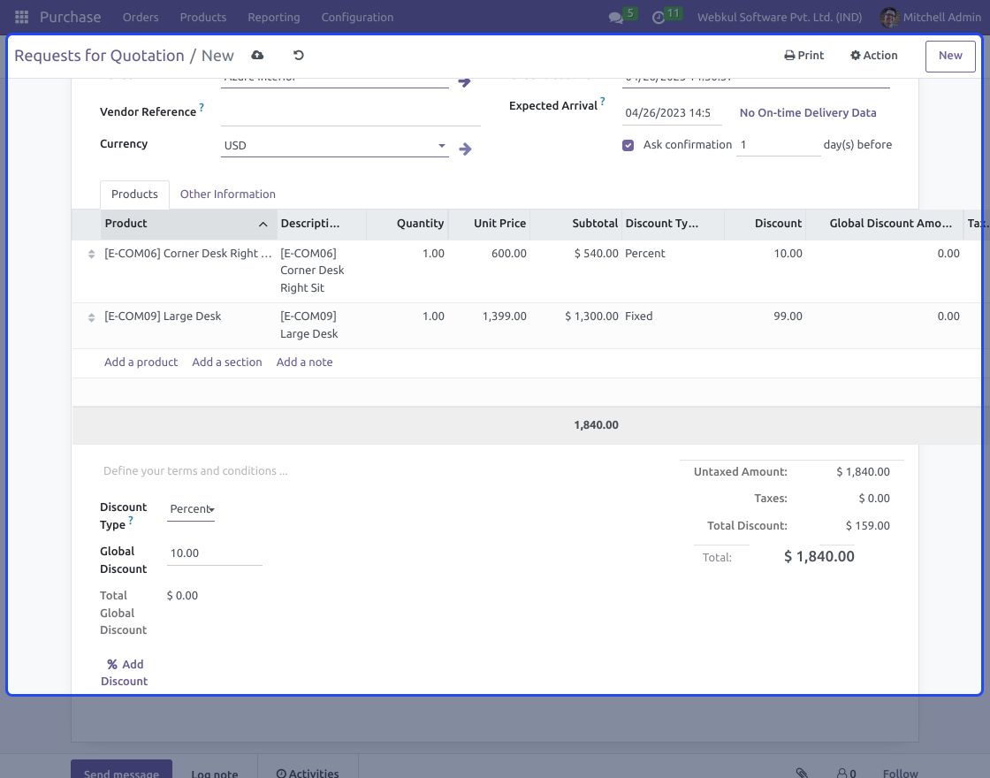Image resolution: width=990 pixels, height=778 pixels.
Task: Select the Products tab in the form
Action: tap(134, 194)
